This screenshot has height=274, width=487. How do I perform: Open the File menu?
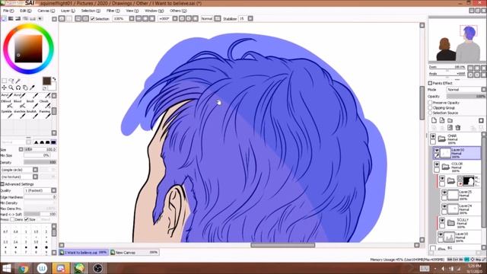click(x=8, y=11)
